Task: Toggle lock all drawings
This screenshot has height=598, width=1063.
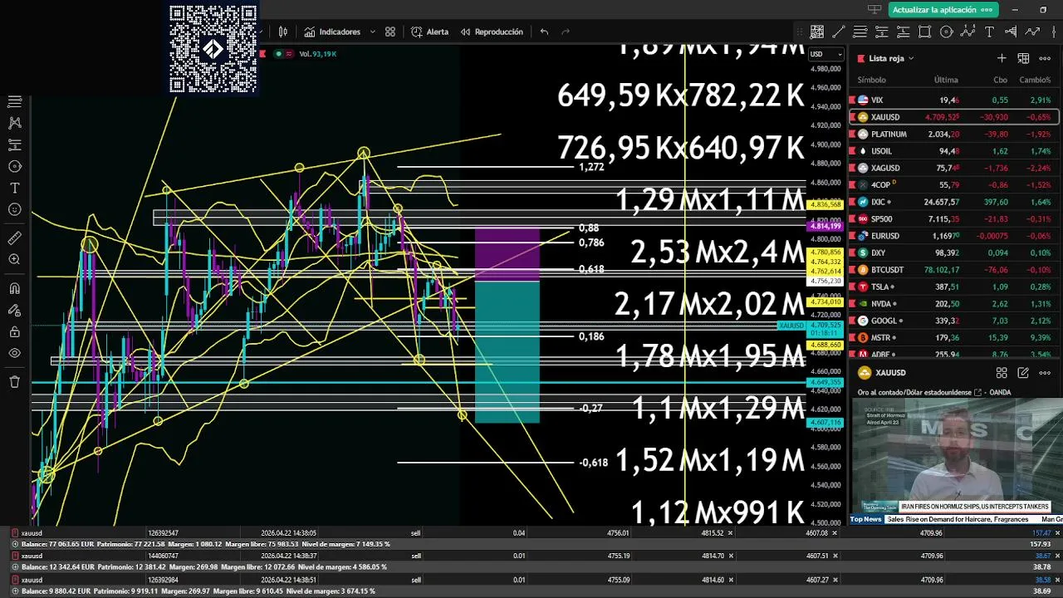Action: (x=14, y=332)
